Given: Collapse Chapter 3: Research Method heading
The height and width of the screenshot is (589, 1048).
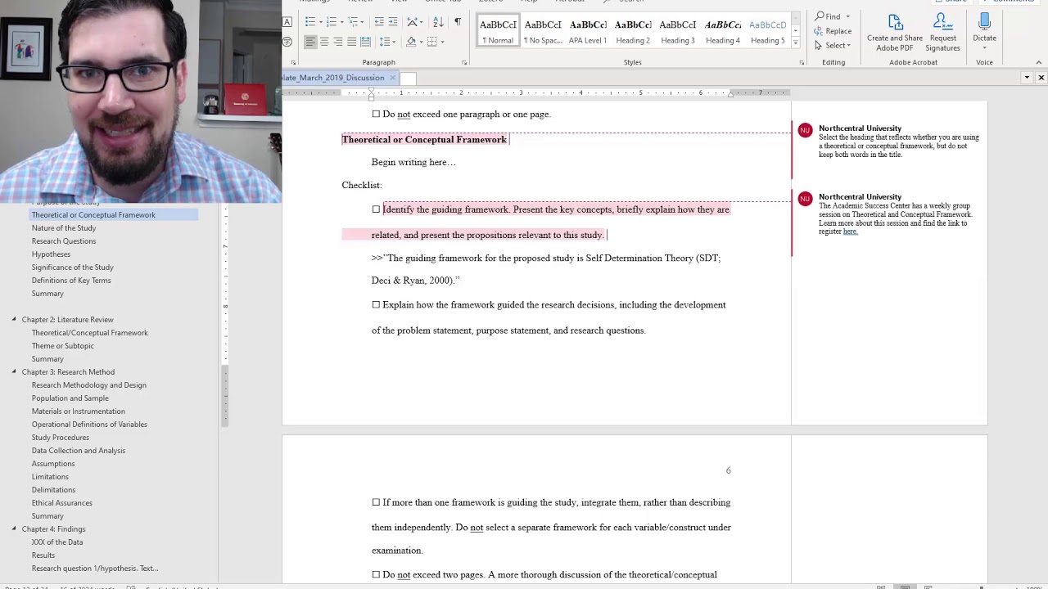Looking at the screenshot, I should (14, 372).
